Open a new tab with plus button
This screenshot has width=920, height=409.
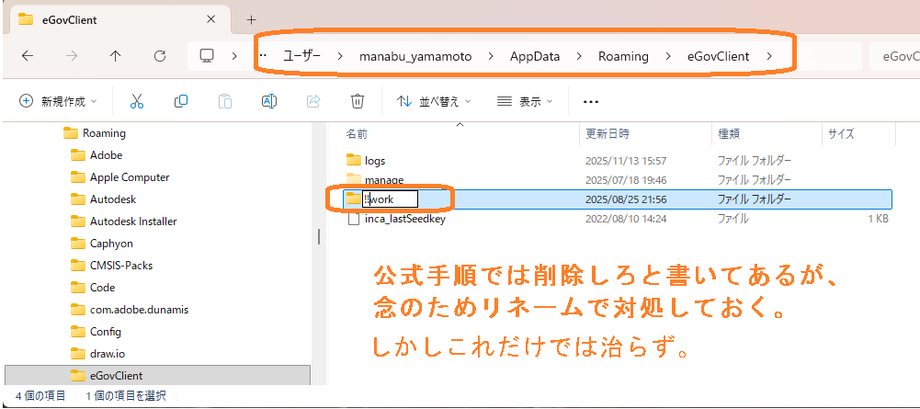[252, 19]
